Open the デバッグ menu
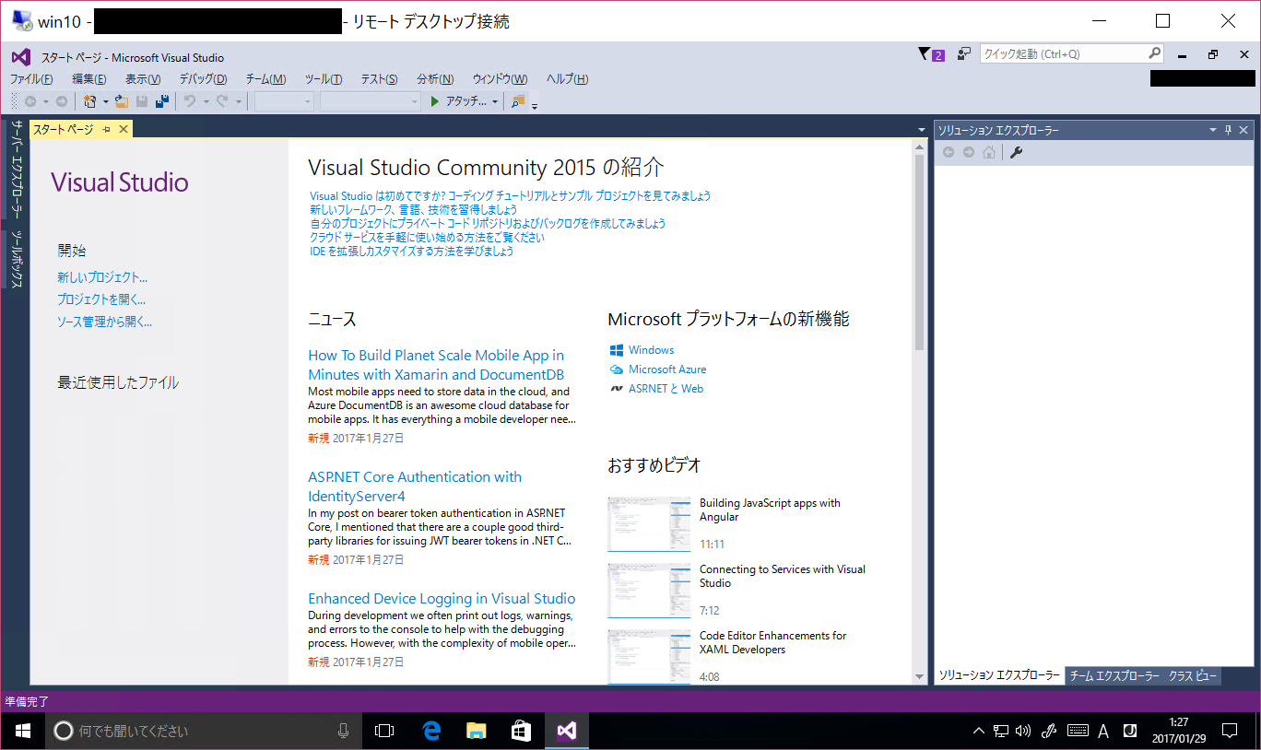The width and height of the screenshot is (1261, 750). (x=202, y=79)
